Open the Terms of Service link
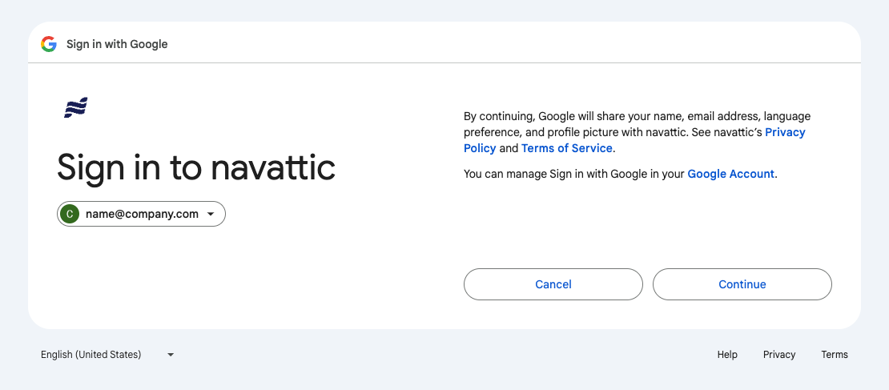889x390 pixels. pyautogui.click(x=566, y=148)
